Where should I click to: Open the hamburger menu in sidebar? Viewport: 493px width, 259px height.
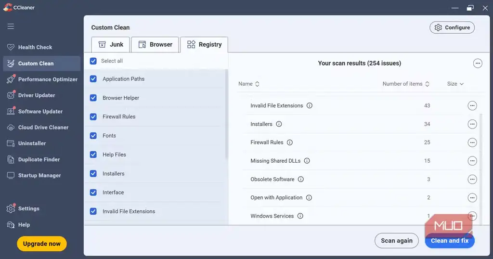(11, 26)
